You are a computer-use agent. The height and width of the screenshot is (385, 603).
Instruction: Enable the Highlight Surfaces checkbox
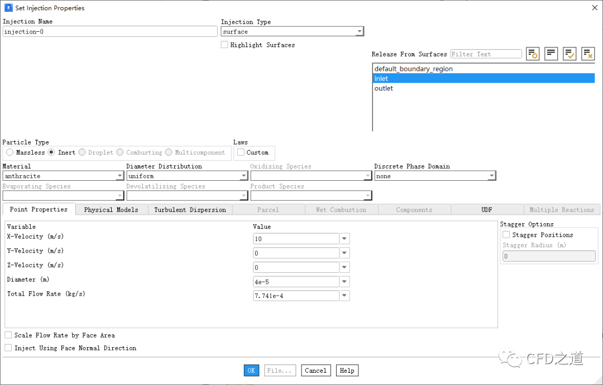coord(224,45)
